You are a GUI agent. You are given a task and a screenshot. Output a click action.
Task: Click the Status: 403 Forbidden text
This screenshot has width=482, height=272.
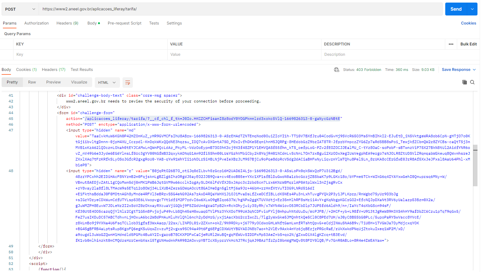[x=362, y=70]
